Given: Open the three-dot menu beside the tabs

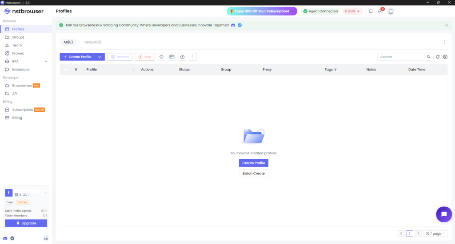Looking at the screenshot, I should click(444, 42).
